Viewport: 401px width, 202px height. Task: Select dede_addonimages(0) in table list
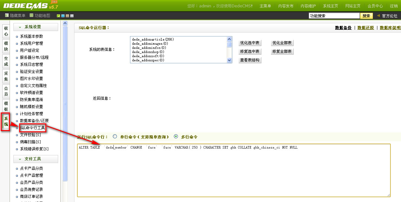150,43
